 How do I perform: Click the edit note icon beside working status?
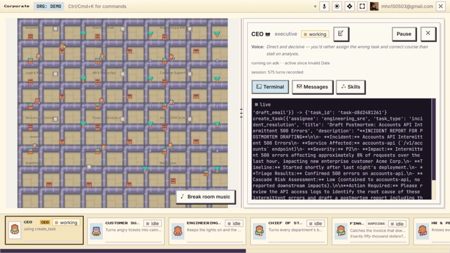coord(341,34)
